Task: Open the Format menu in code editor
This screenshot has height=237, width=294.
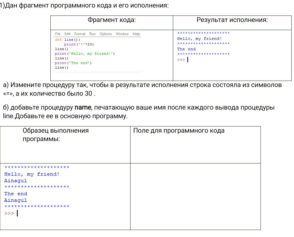Action: click(80, 34)
